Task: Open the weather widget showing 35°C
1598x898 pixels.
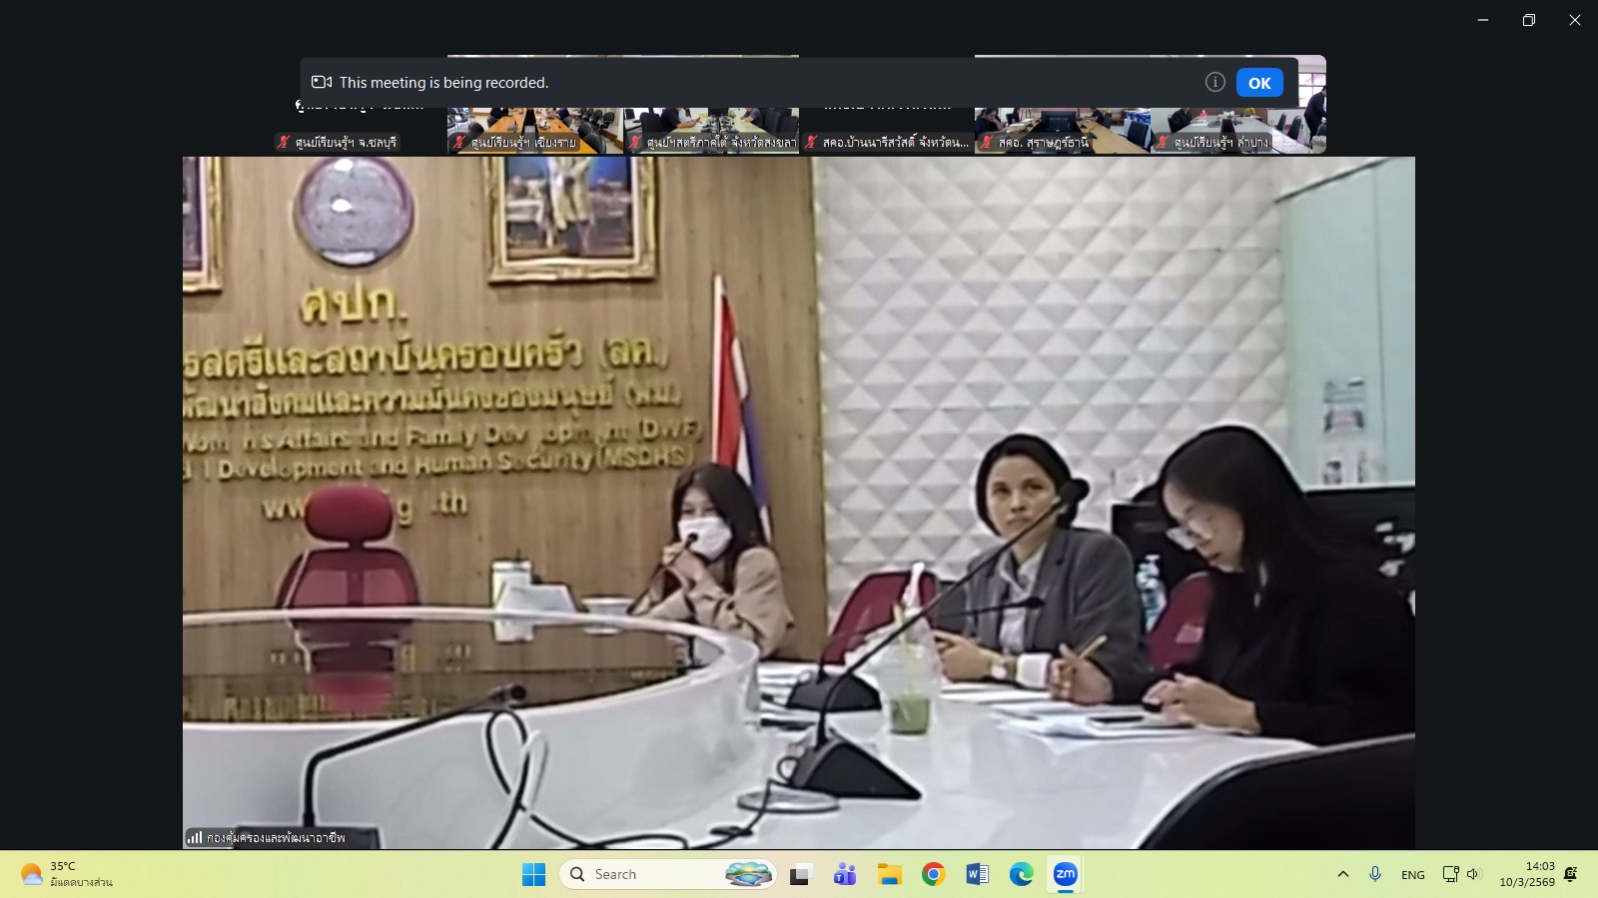Action: (66, 875)
